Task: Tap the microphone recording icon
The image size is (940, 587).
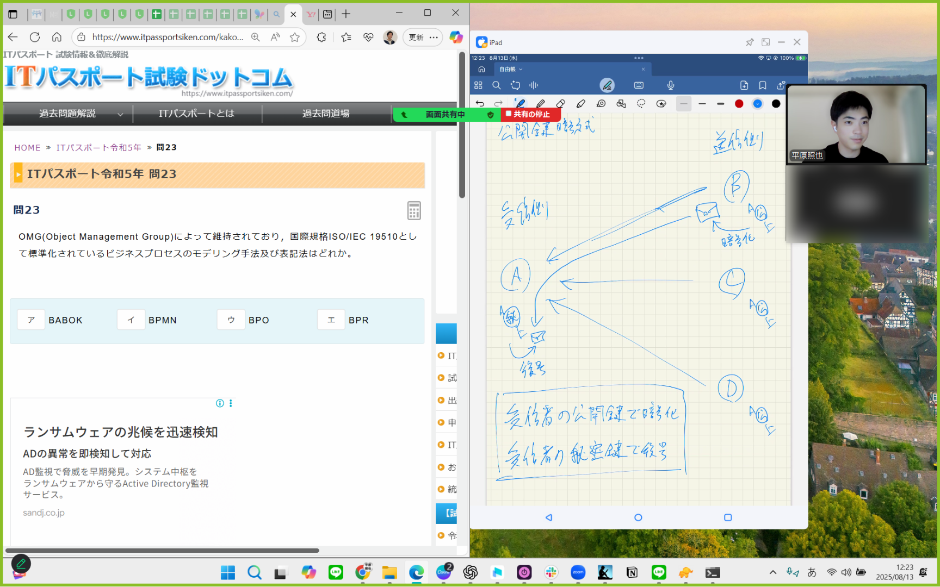Action: click(x=671, y=85)
